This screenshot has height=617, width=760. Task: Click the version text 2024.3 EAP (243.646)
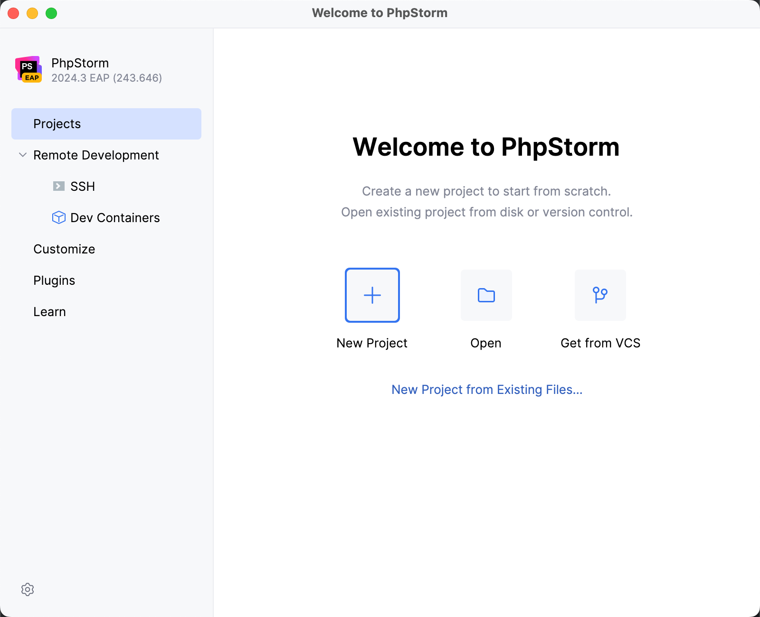(x=107, y=78)
